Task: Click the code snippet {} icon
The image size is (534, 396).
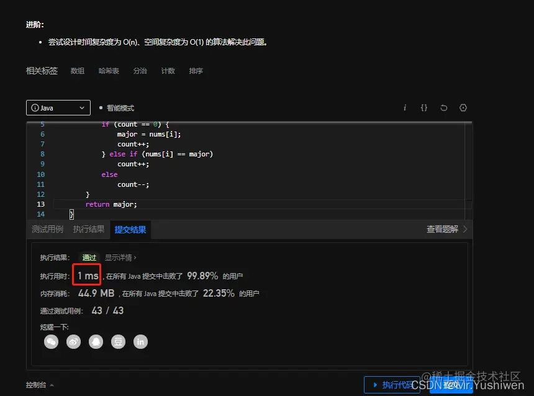Action: (x=423, y=107)
